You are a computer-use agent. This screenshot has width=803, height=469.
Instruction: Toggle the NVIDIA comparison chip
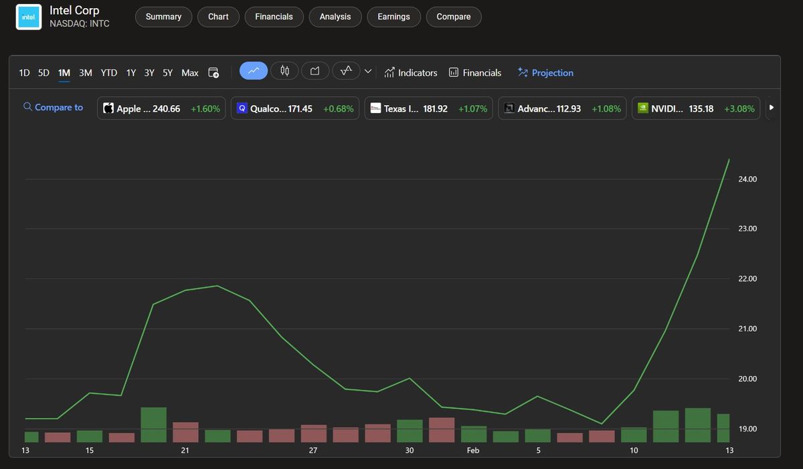tap(696, 108)
